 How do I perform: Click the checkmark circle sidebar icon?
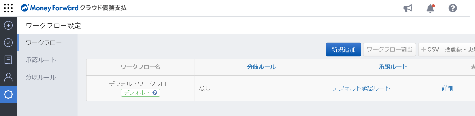pos(8,43)
